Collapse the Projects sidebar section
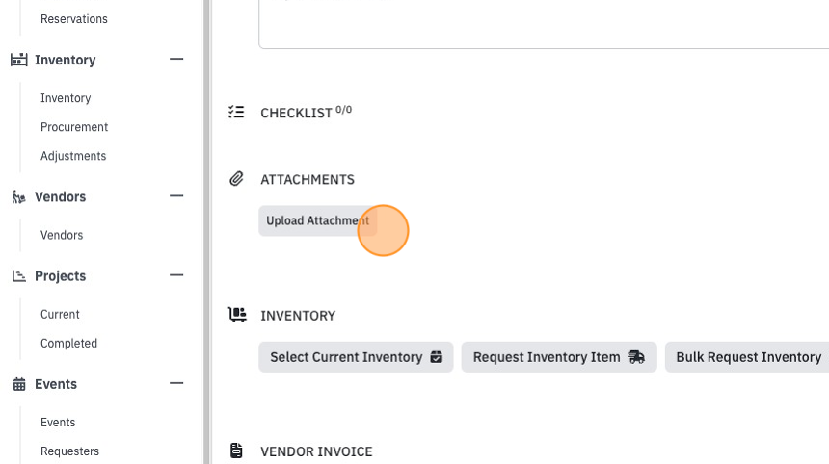The image size is (829, 464). [176, 275]
